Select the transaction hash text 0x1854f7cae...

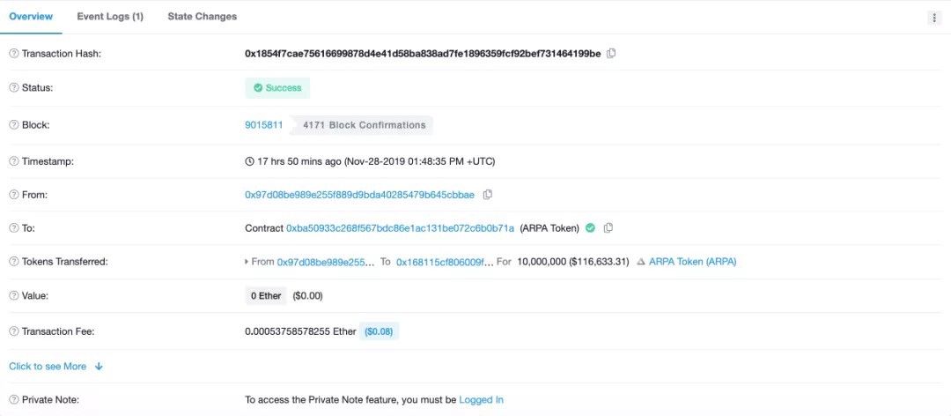tap(423, 54)
